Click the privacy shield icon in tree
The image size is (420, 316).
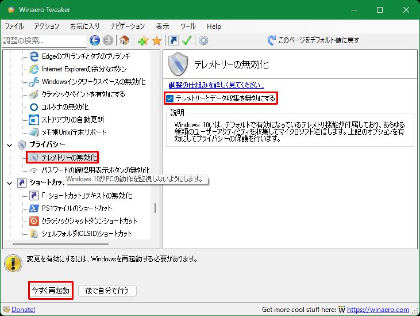click(x=22, y=144)
